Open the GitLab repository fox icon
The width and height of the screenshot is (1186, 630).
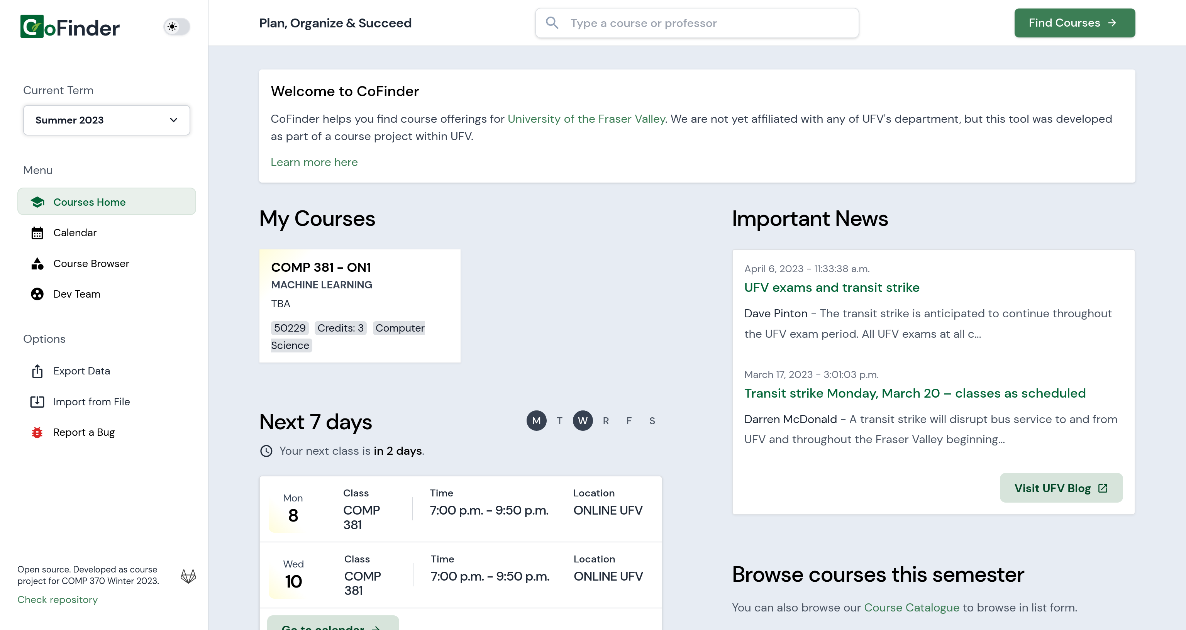[x=188, y=576]
